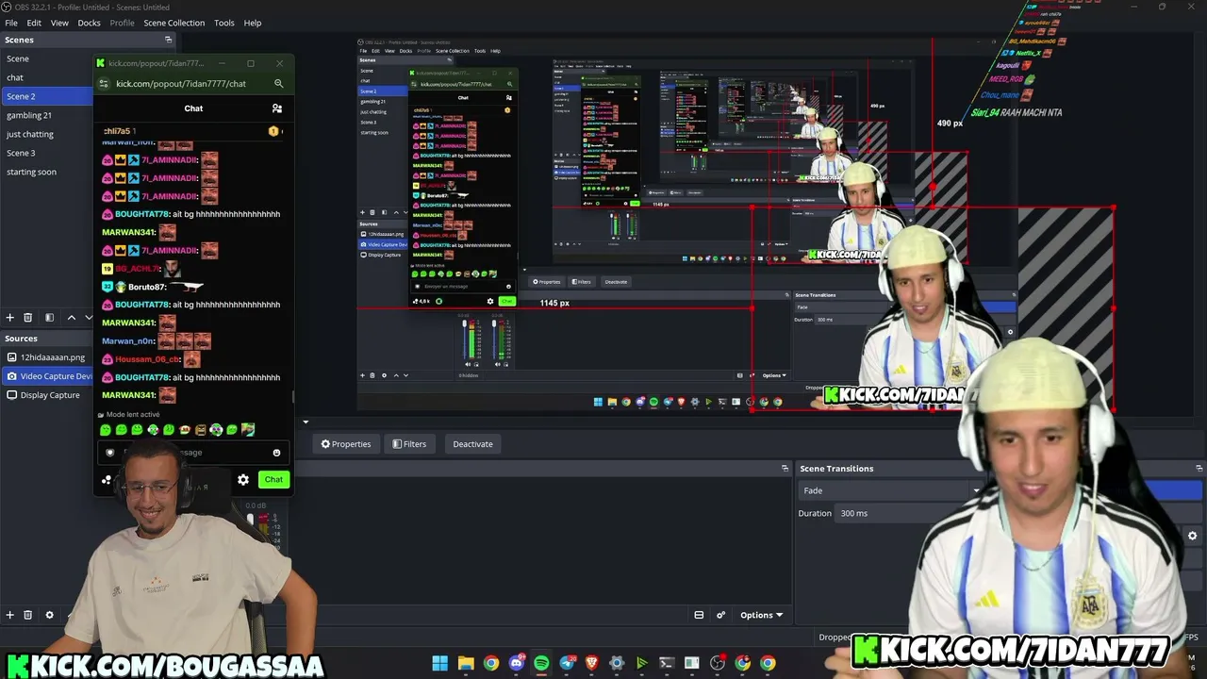Open Kick chat settings gear

point(243,479)
